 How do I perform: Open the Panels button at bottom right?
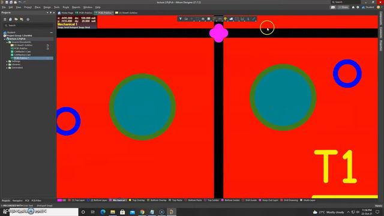point(379,206)
